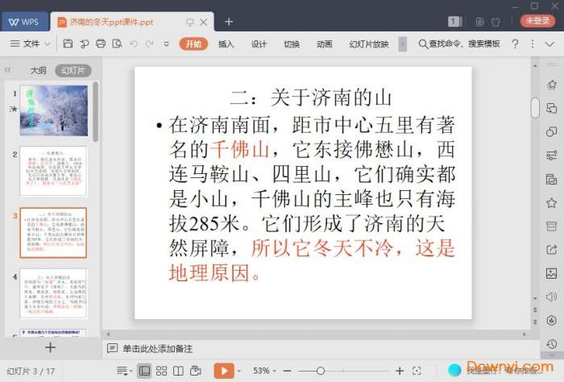The height and width of the screenshot is (382, 564).
Task: Switch to 幻灯片 thumbnails view
Action: [x=73, y=70]
